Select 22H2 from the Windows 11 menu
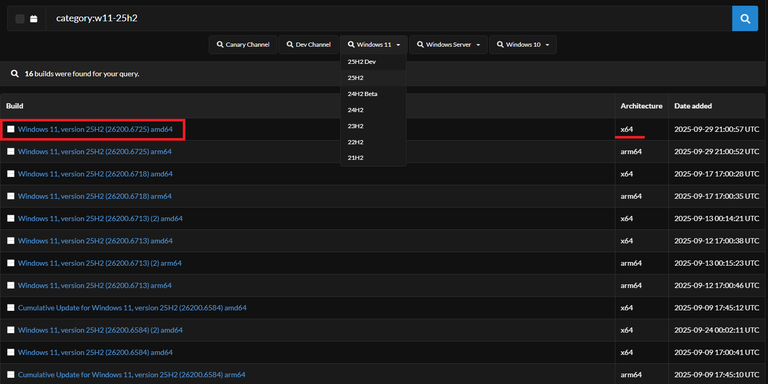 (373, 142)
